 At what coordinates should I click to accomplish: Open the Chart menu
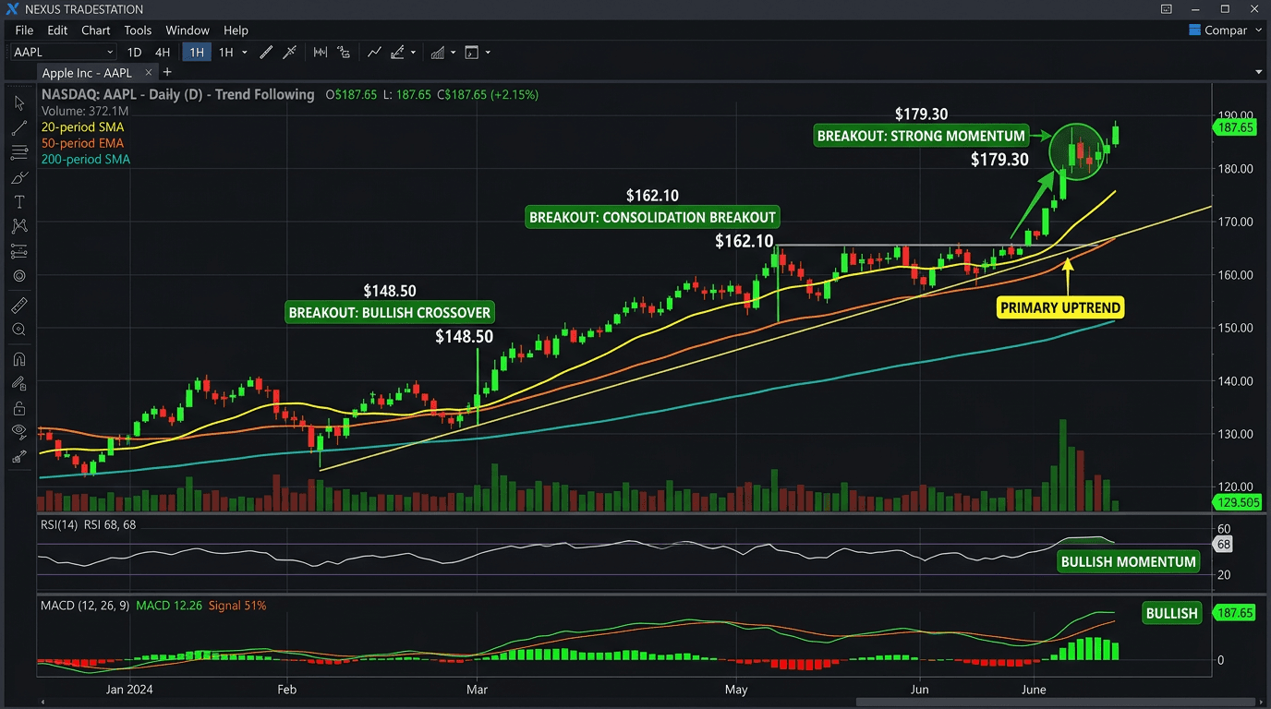tap(95, 30)
